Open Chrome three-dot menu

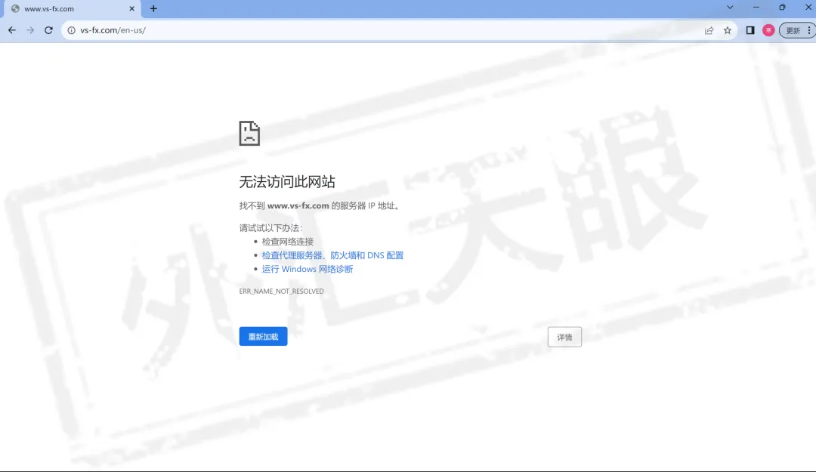pyautogui.click(x=809, y=30)
